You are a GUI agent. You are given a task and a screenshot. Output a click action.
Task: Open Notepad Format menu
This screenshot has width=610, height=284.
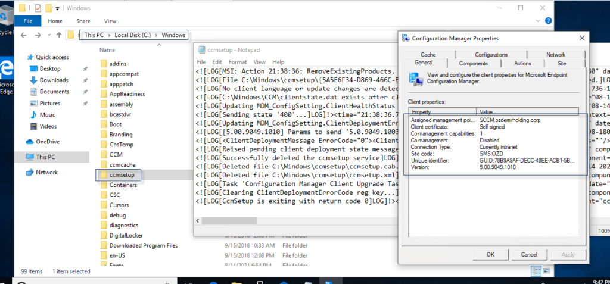pos(238,62)
